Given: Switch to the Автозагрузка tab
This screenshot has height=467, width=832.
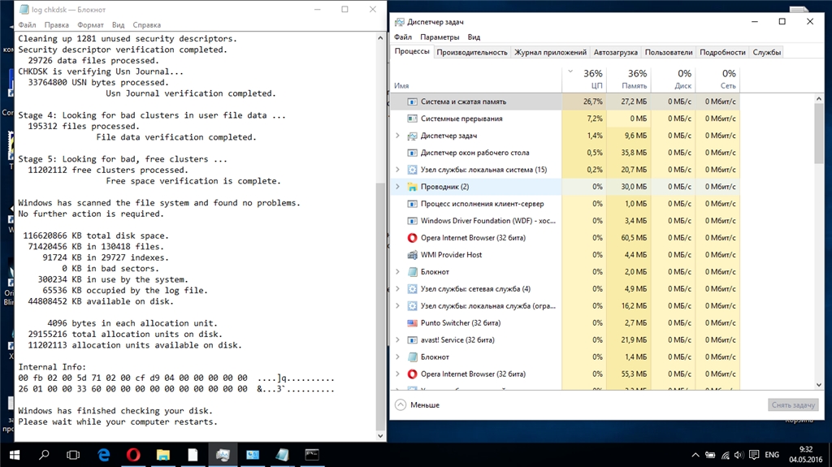Looking at the screenshot, I should coord(616,52).
